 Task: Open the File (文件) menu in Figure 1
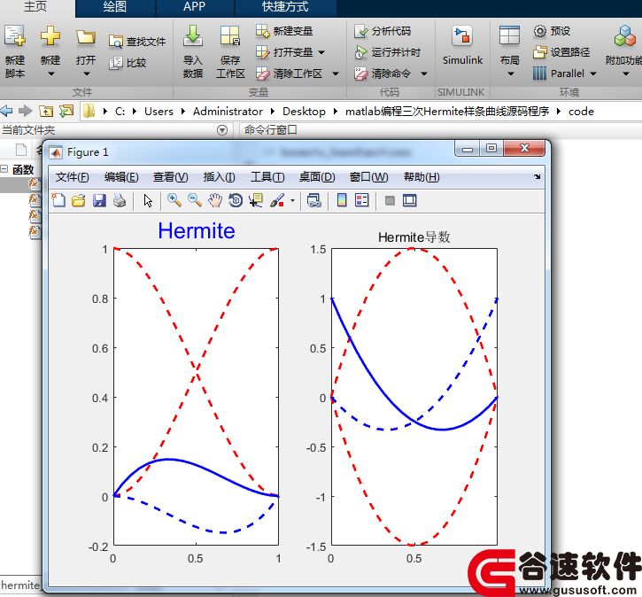point(72,177)
